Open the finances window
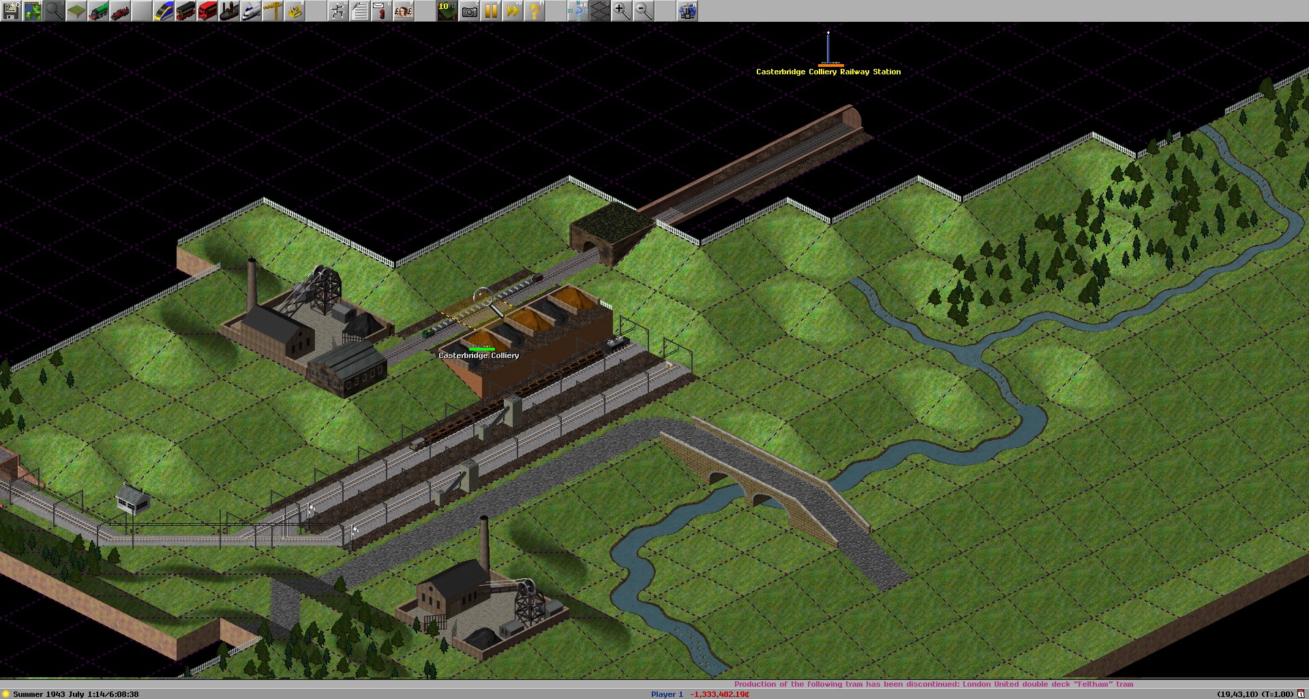 pyautogui.click(x=404, y=11)
